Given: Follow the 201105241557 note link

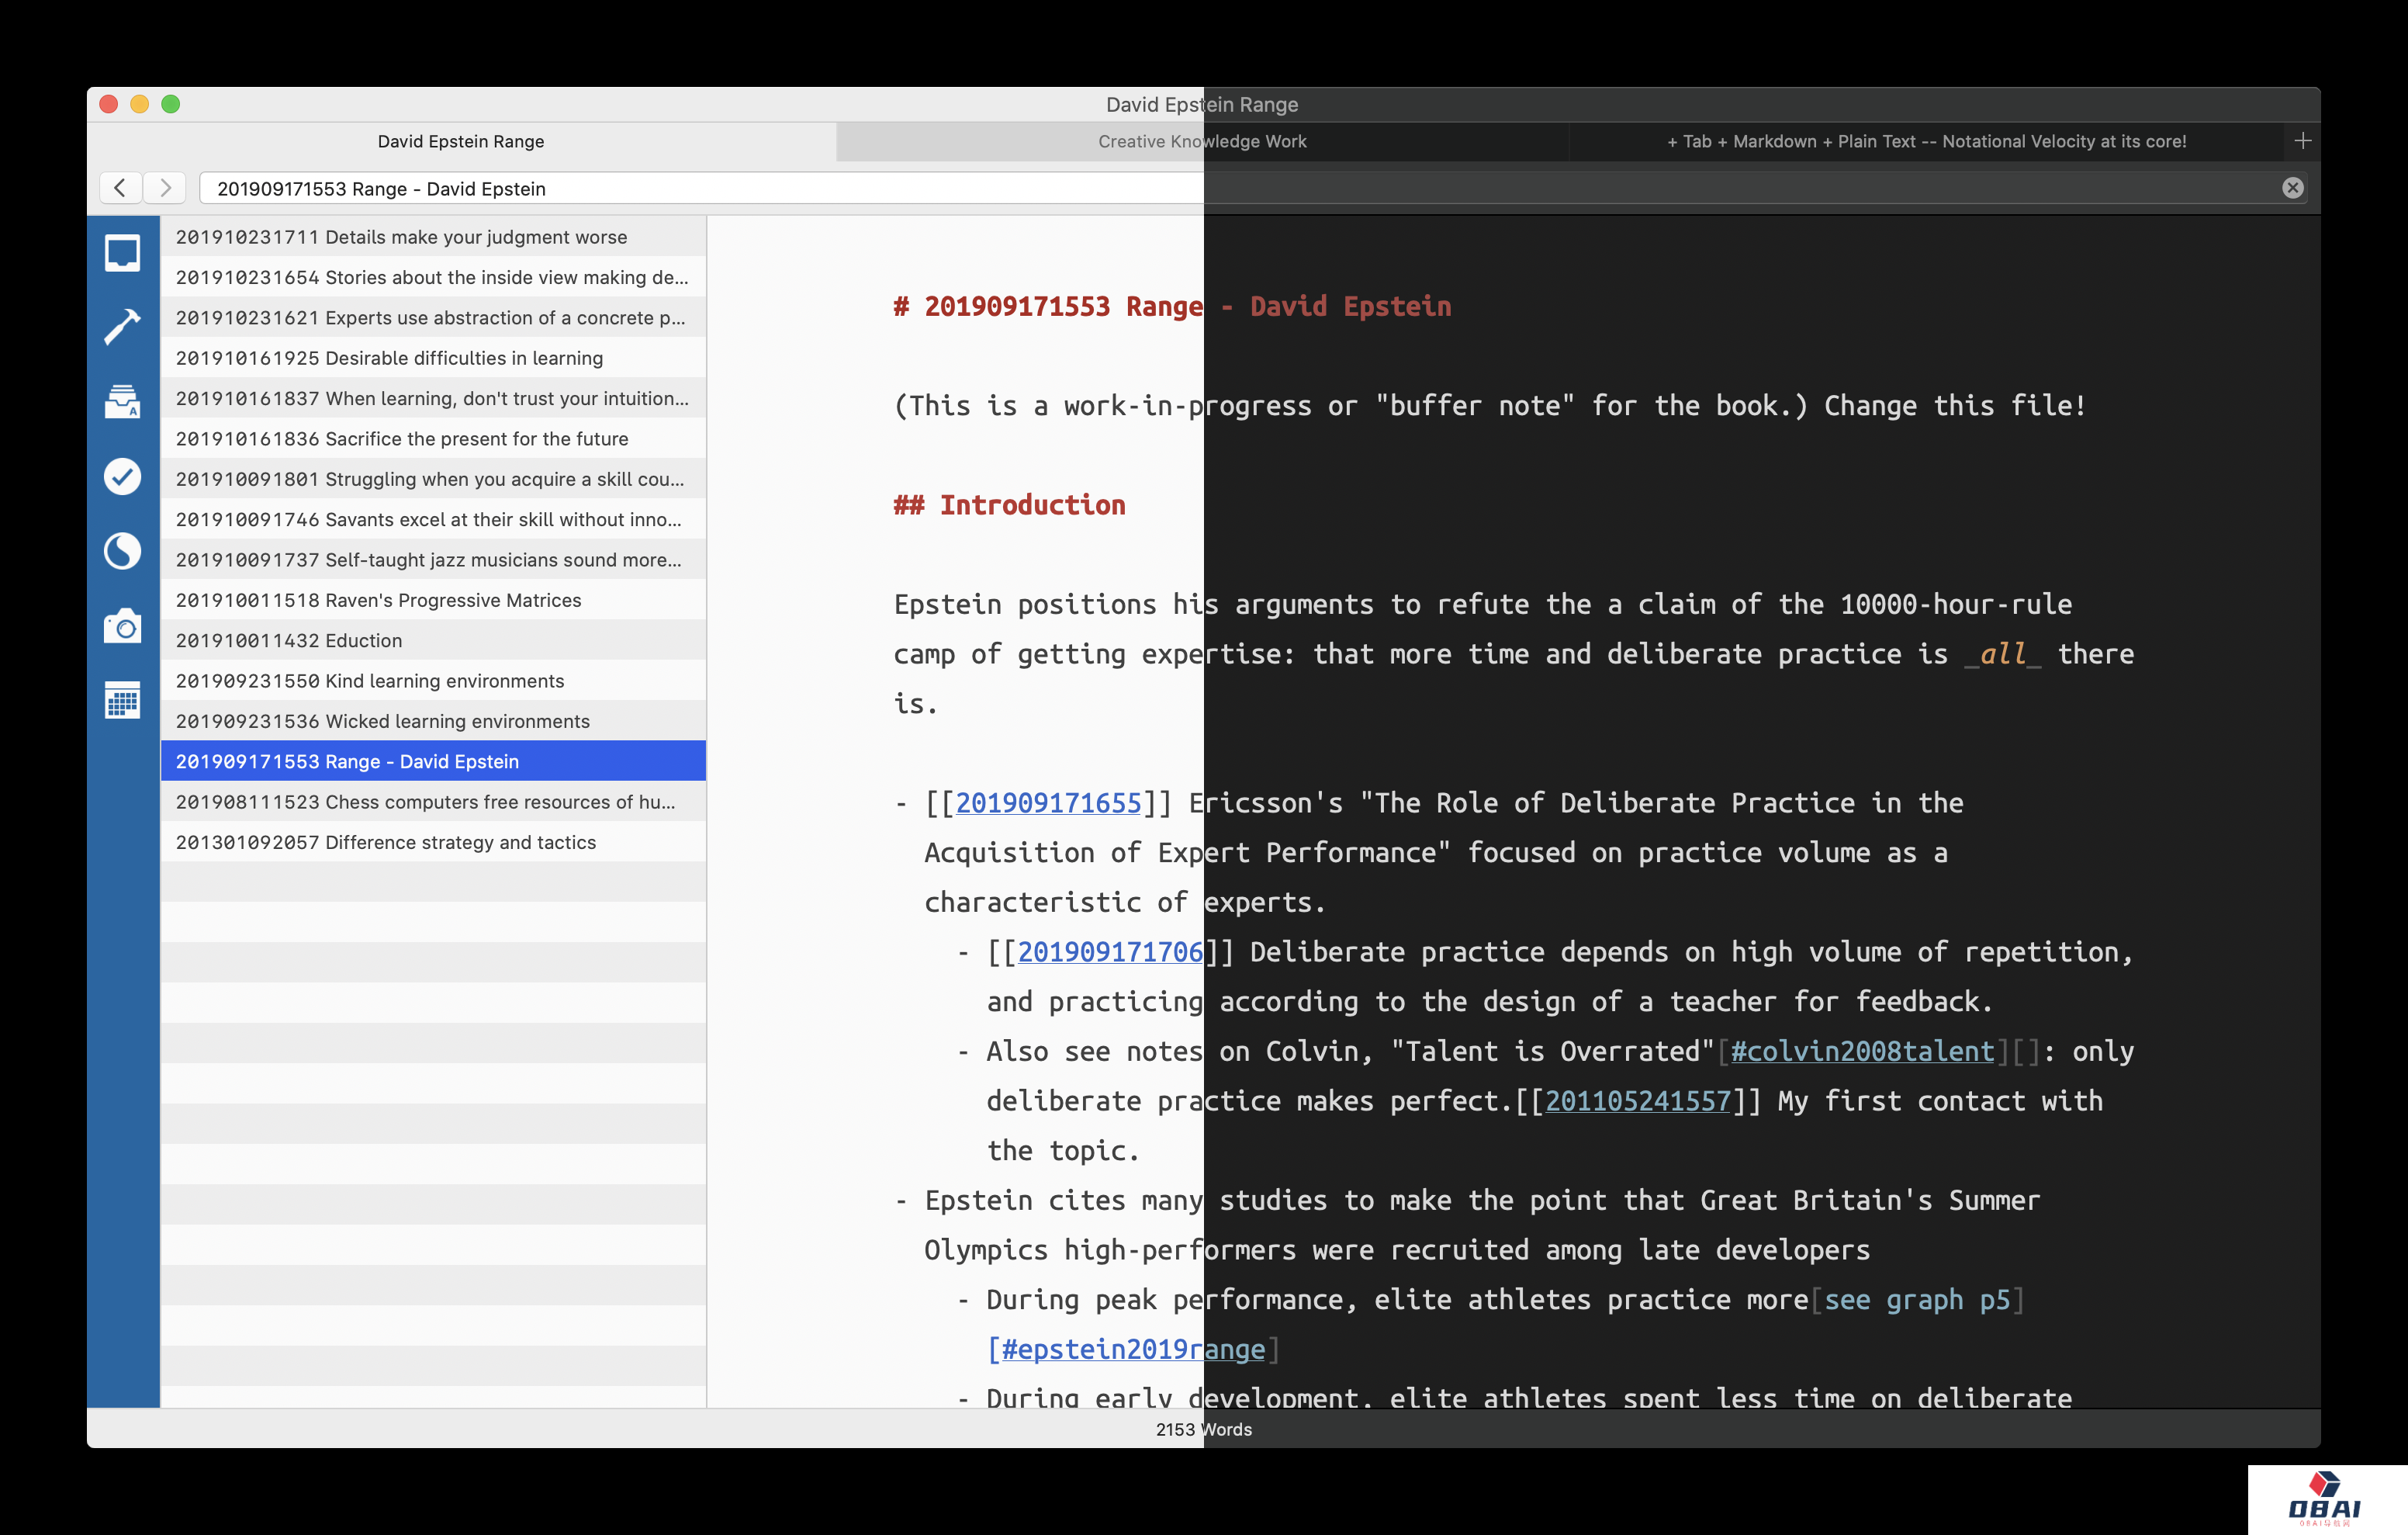Looking at the screenshot, I should (1637, 1100).
